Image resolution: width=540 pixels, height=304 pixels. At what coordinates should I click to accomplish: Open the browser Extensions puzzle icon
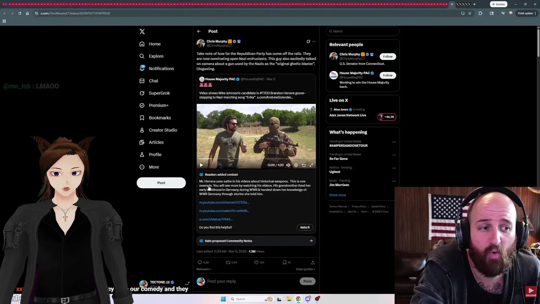tap(481, 14)
